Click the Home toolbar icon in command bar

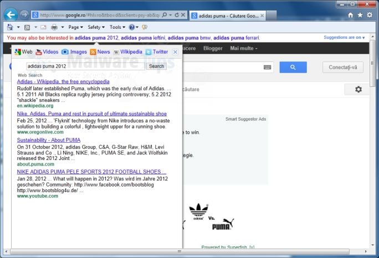(10, 27)
